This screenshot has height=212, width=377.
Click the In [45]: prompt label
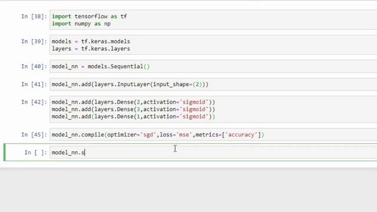tap(34, 135)
